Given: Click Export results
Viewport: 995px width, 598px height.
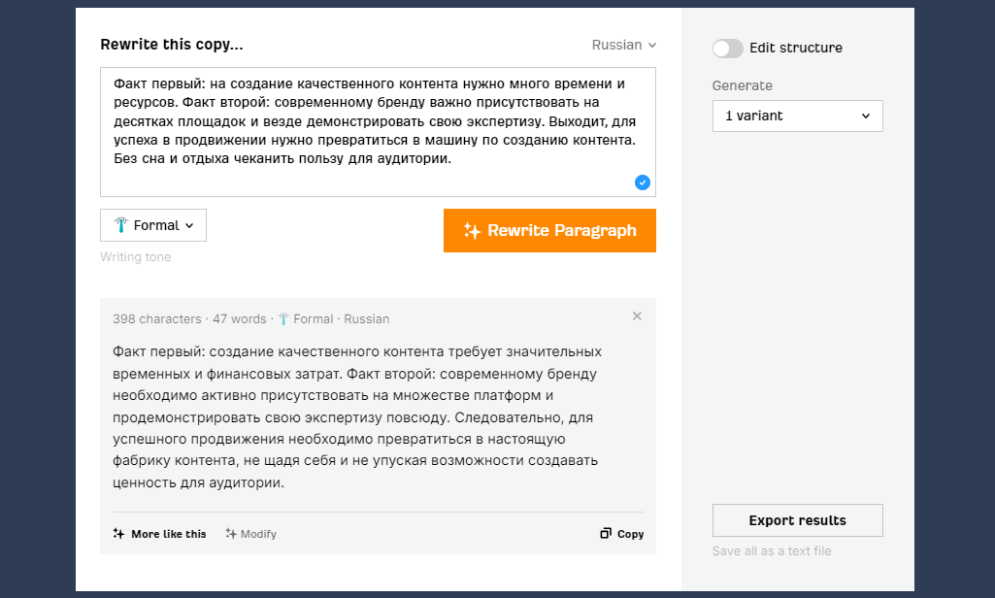Looking at the screenshot, I should (x=797, y=520).
